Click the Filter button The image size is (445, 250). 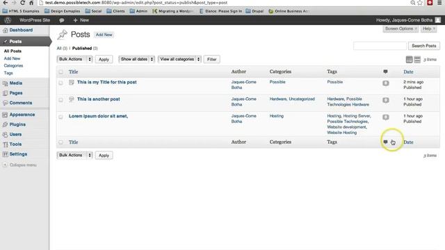tap(211, 59)
